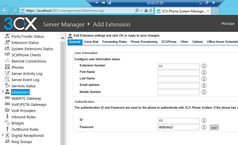Image resolution: width=238 pixels, height=145 pixels.
Task: Click the Ring Groups people icon
Action: coord(7,141)
